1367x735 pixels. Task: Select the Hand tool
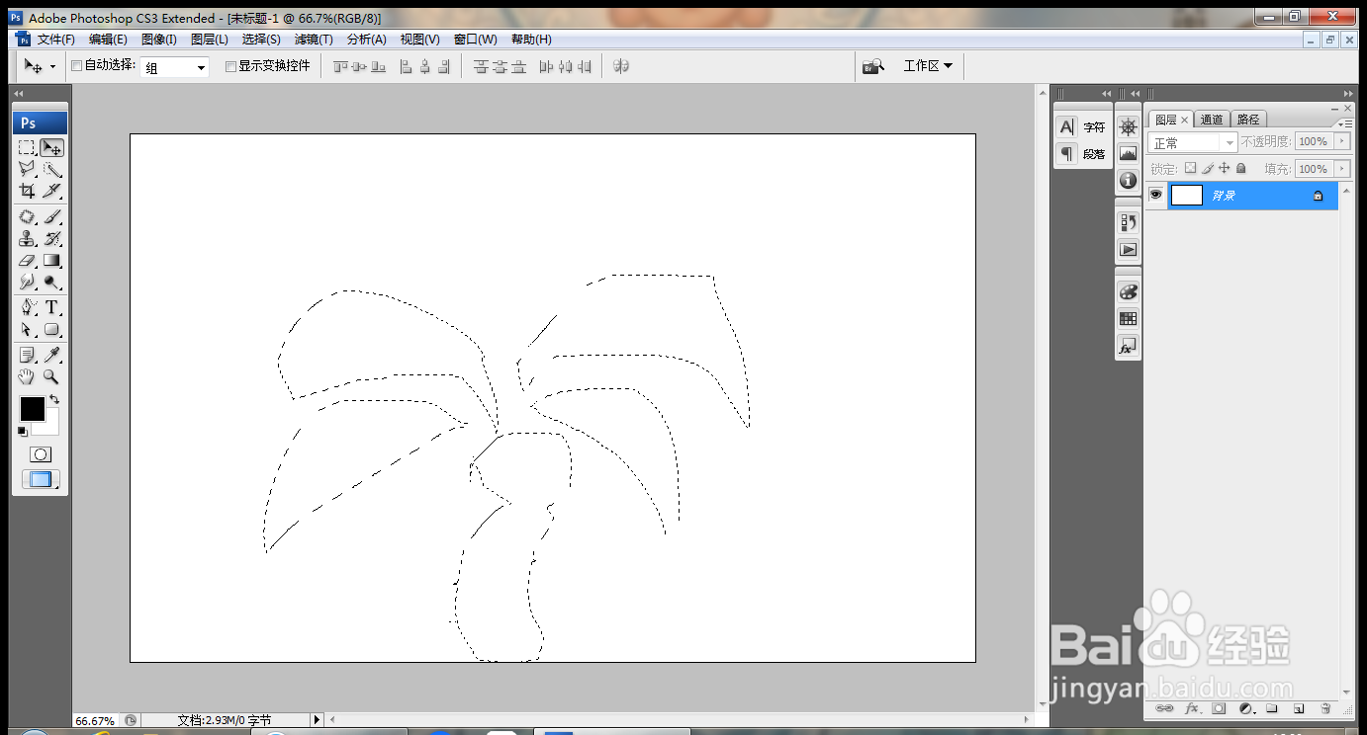[27, 376]
